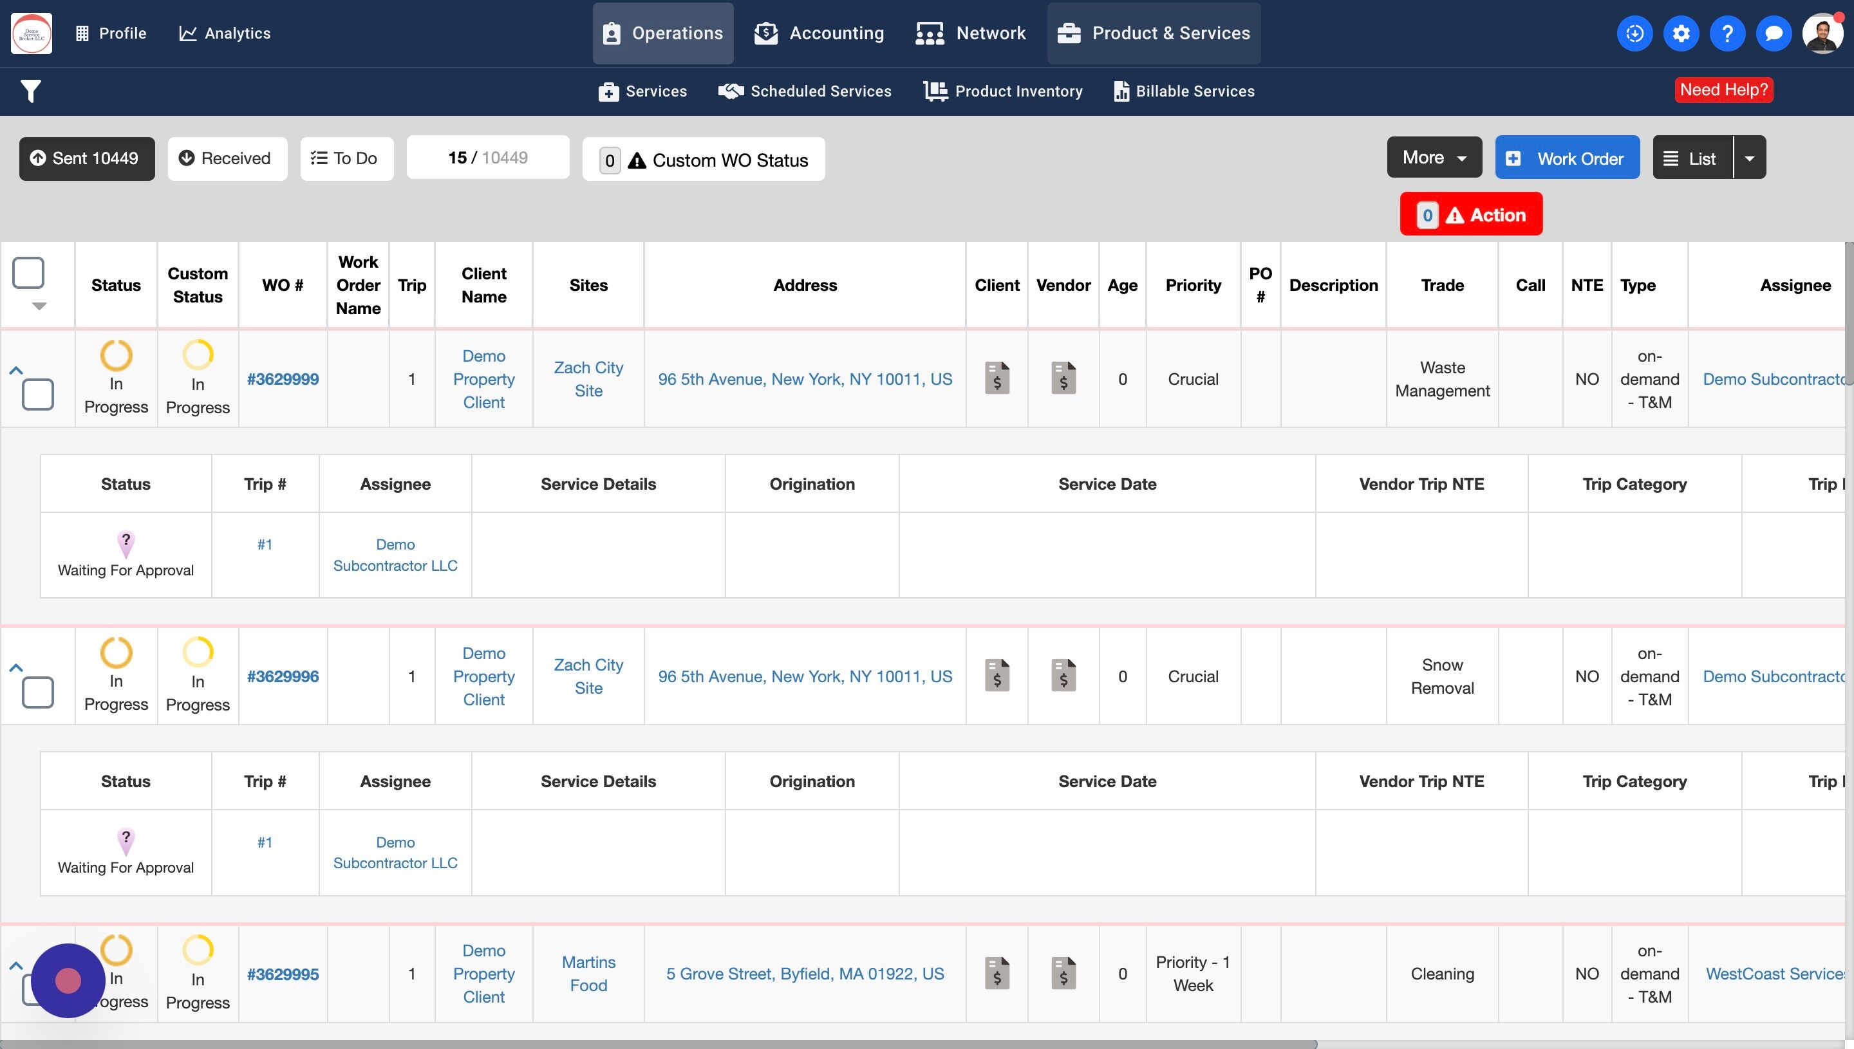
Task: Open the chat bubble icon
Action: [1774, 33]
